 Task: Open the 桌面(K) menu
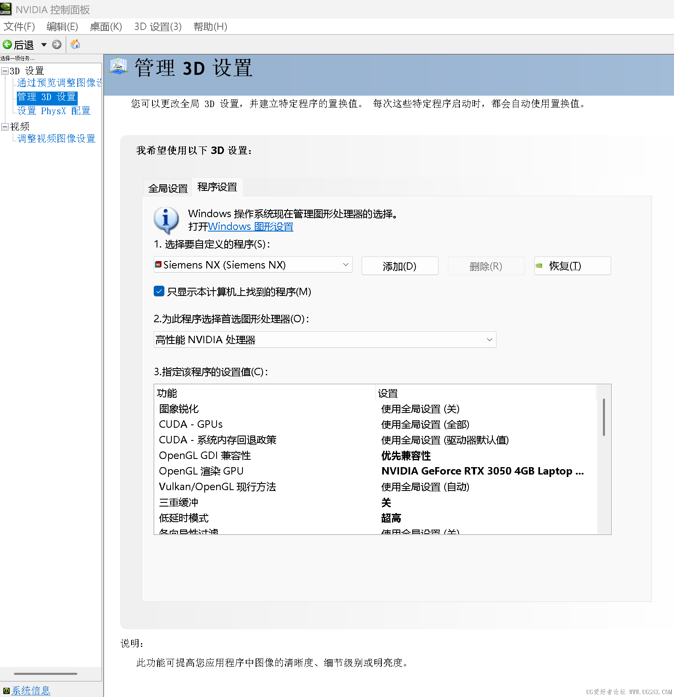tap(106, 27)
